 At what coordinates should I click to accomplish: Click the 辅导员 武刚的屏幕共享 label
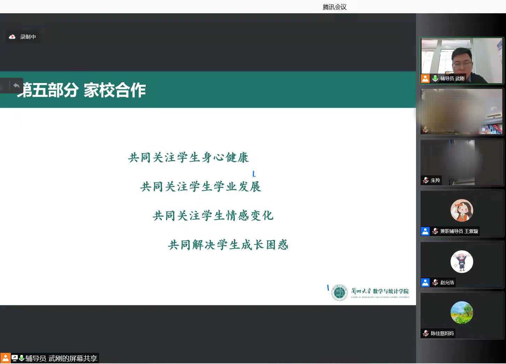point(61,358)
